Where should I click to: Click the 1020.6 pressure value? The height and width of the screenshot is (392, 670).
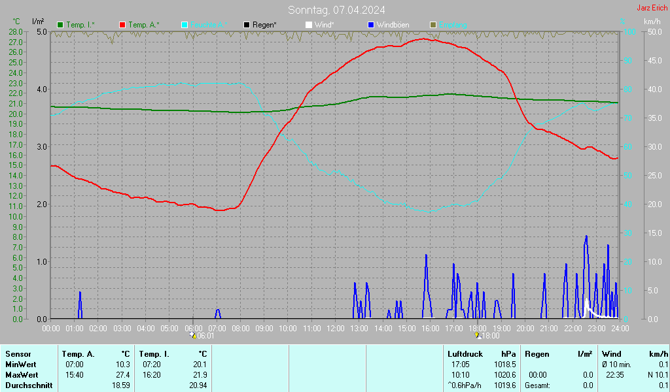point(505,375)
